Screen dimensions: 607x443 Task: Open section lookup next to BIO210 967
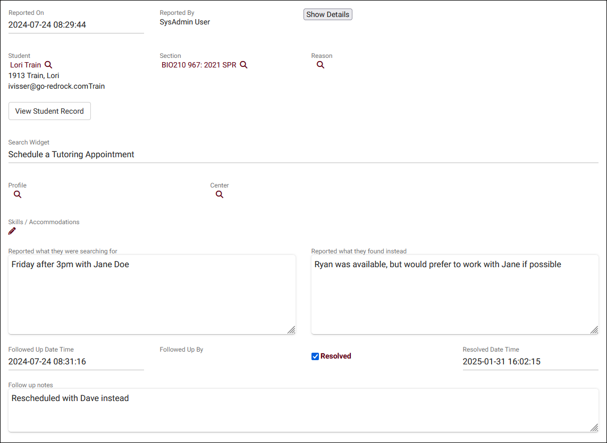[243, 65]
